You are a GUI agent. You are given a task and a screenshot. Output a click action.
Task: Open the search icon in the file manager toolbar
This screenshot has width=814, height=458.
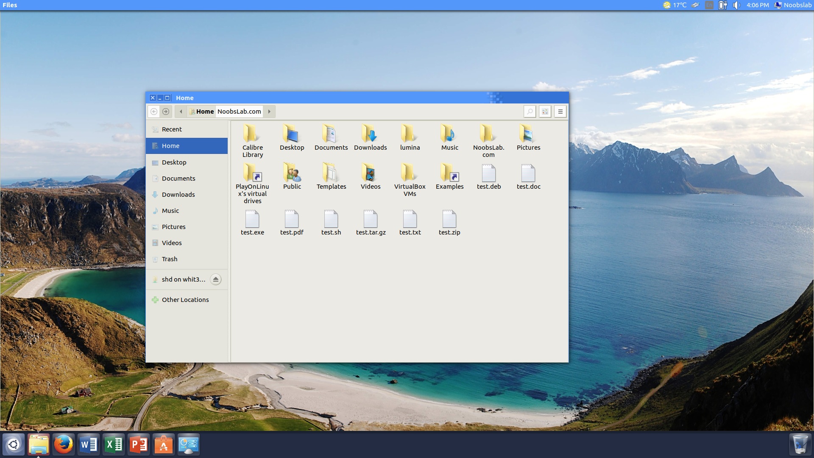(x=530, y=112)
